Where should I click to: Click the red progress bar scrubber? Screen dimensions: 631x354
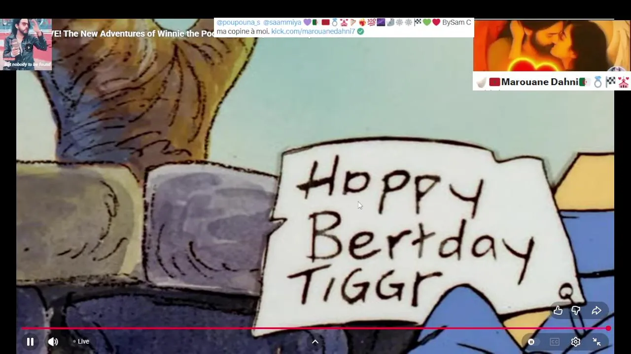point(608,328)
